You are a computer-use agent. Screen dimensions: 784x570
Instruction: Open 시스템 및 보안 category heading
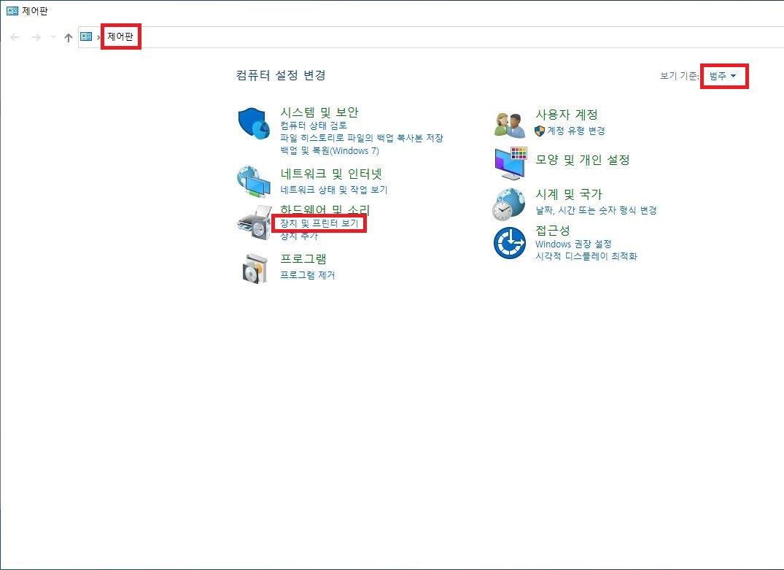(x=319, y=112)
